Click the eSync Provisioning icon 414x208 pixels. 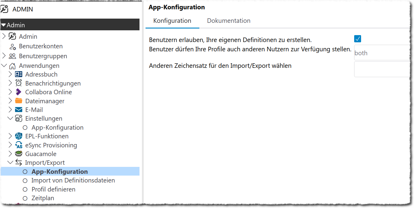click(x=19, y=145)
